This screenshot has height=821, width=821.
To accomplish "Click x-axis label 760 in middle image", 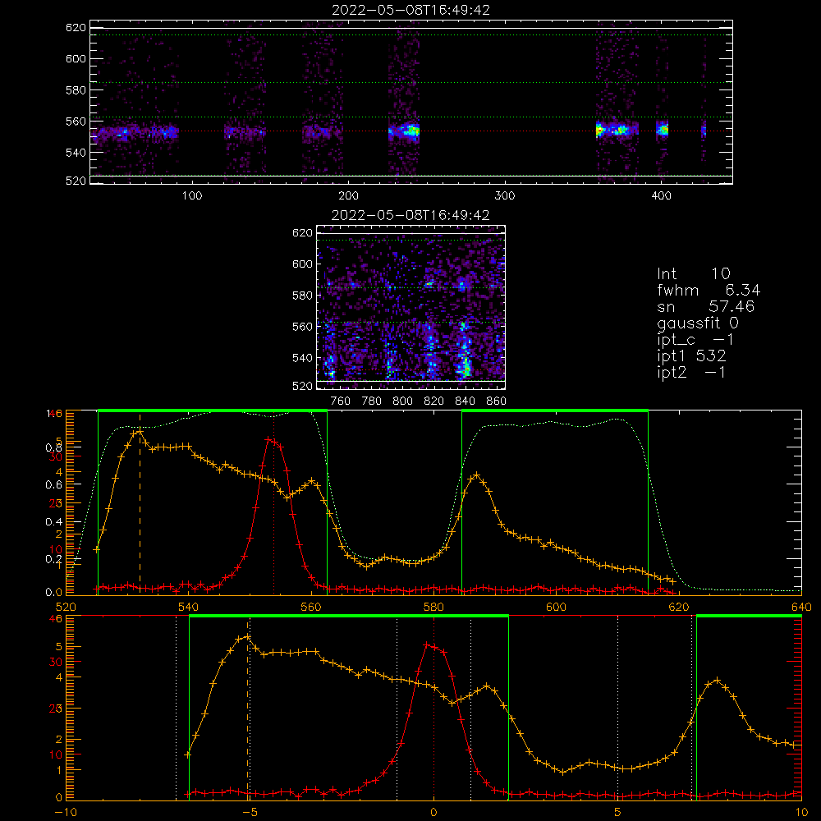I will (341, 401).
